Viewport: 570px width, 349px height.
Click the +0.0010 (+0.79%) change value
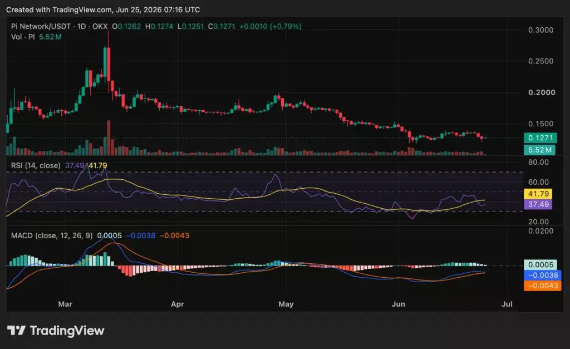coord(270,26)
